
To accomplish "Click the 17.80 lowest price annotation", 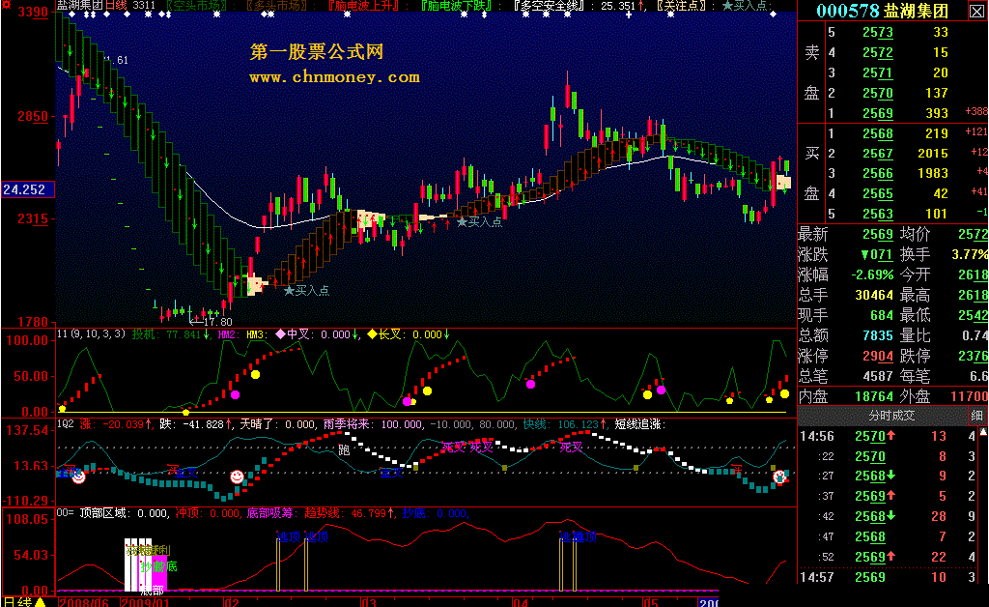I will pos(217,322).
